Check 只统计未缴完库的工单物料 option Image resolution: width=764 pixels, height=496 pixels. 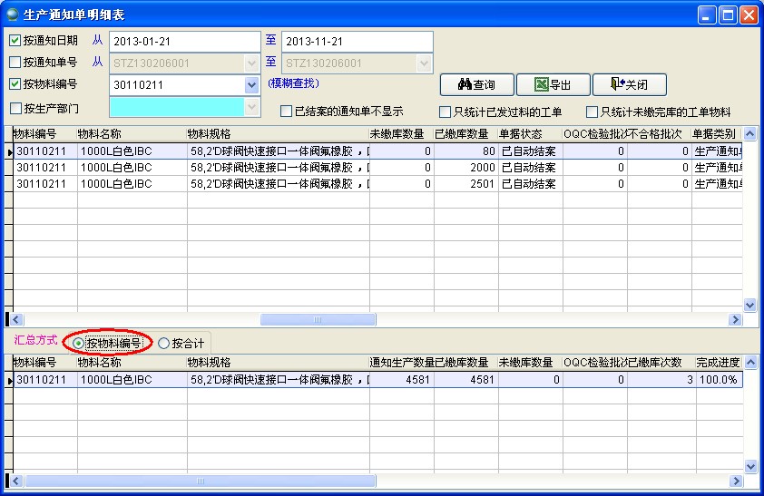click(x=593, y=112)
